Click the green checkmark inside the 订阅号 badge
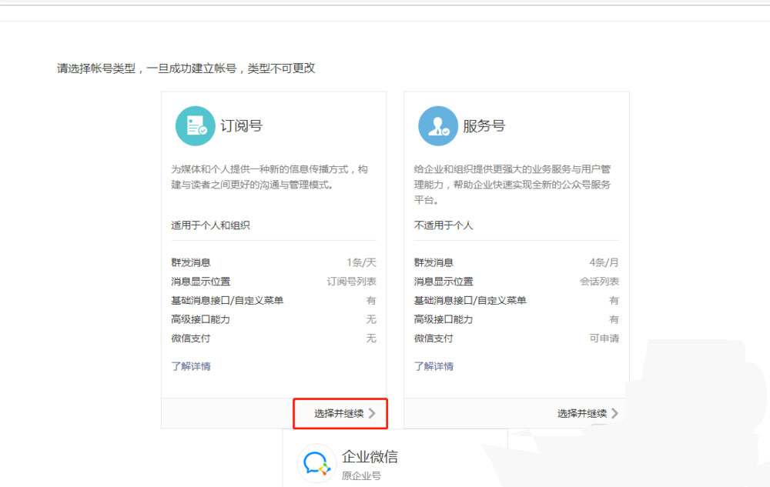 coord(202,132)
